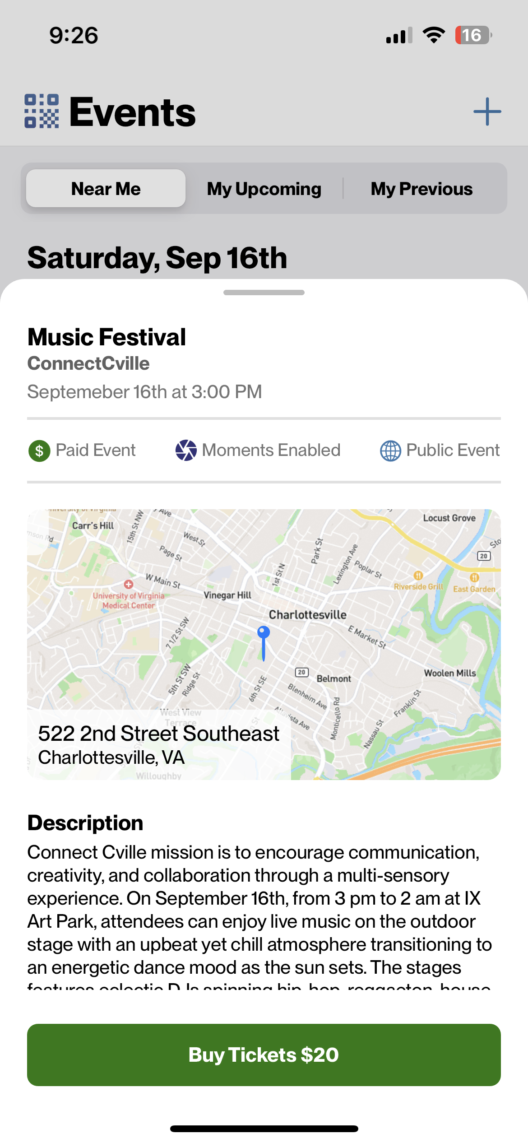Tap the green dollar Paid Event icon
This screenshot has width=528, height=1143.
[x=39, y=451]
